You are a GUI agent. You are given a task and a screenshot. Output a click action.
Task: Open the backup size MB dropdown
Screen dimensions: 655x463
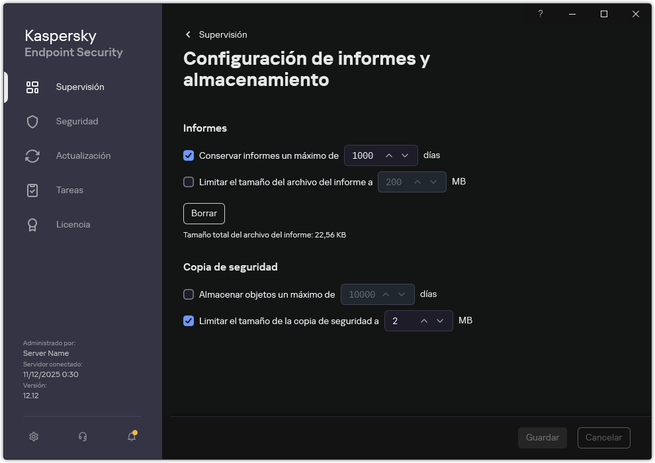tap(418, 321)
